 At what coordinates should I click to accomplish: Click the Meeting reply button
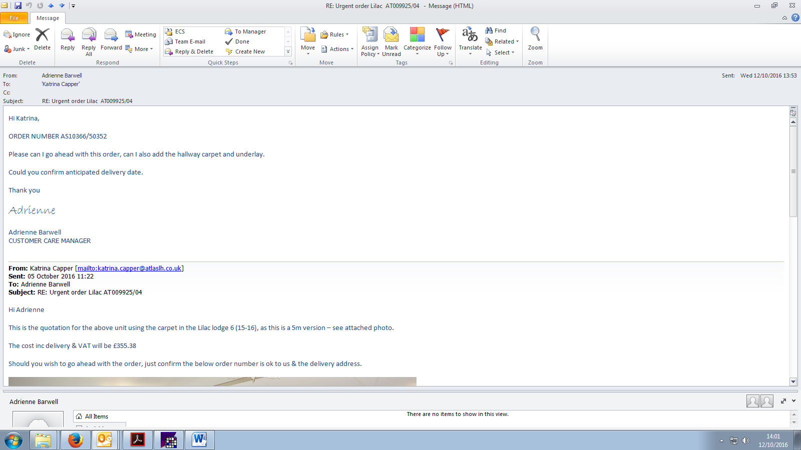point(141,34)
